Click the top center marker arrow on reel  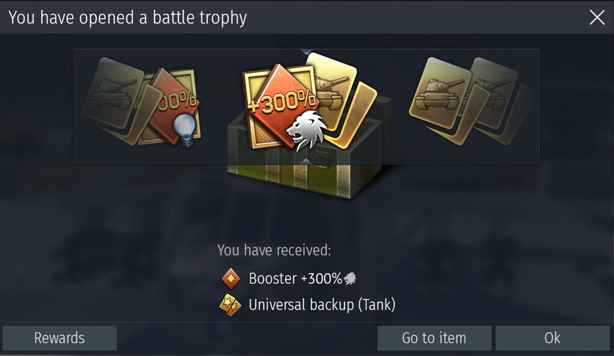click(x=306, y=52)
